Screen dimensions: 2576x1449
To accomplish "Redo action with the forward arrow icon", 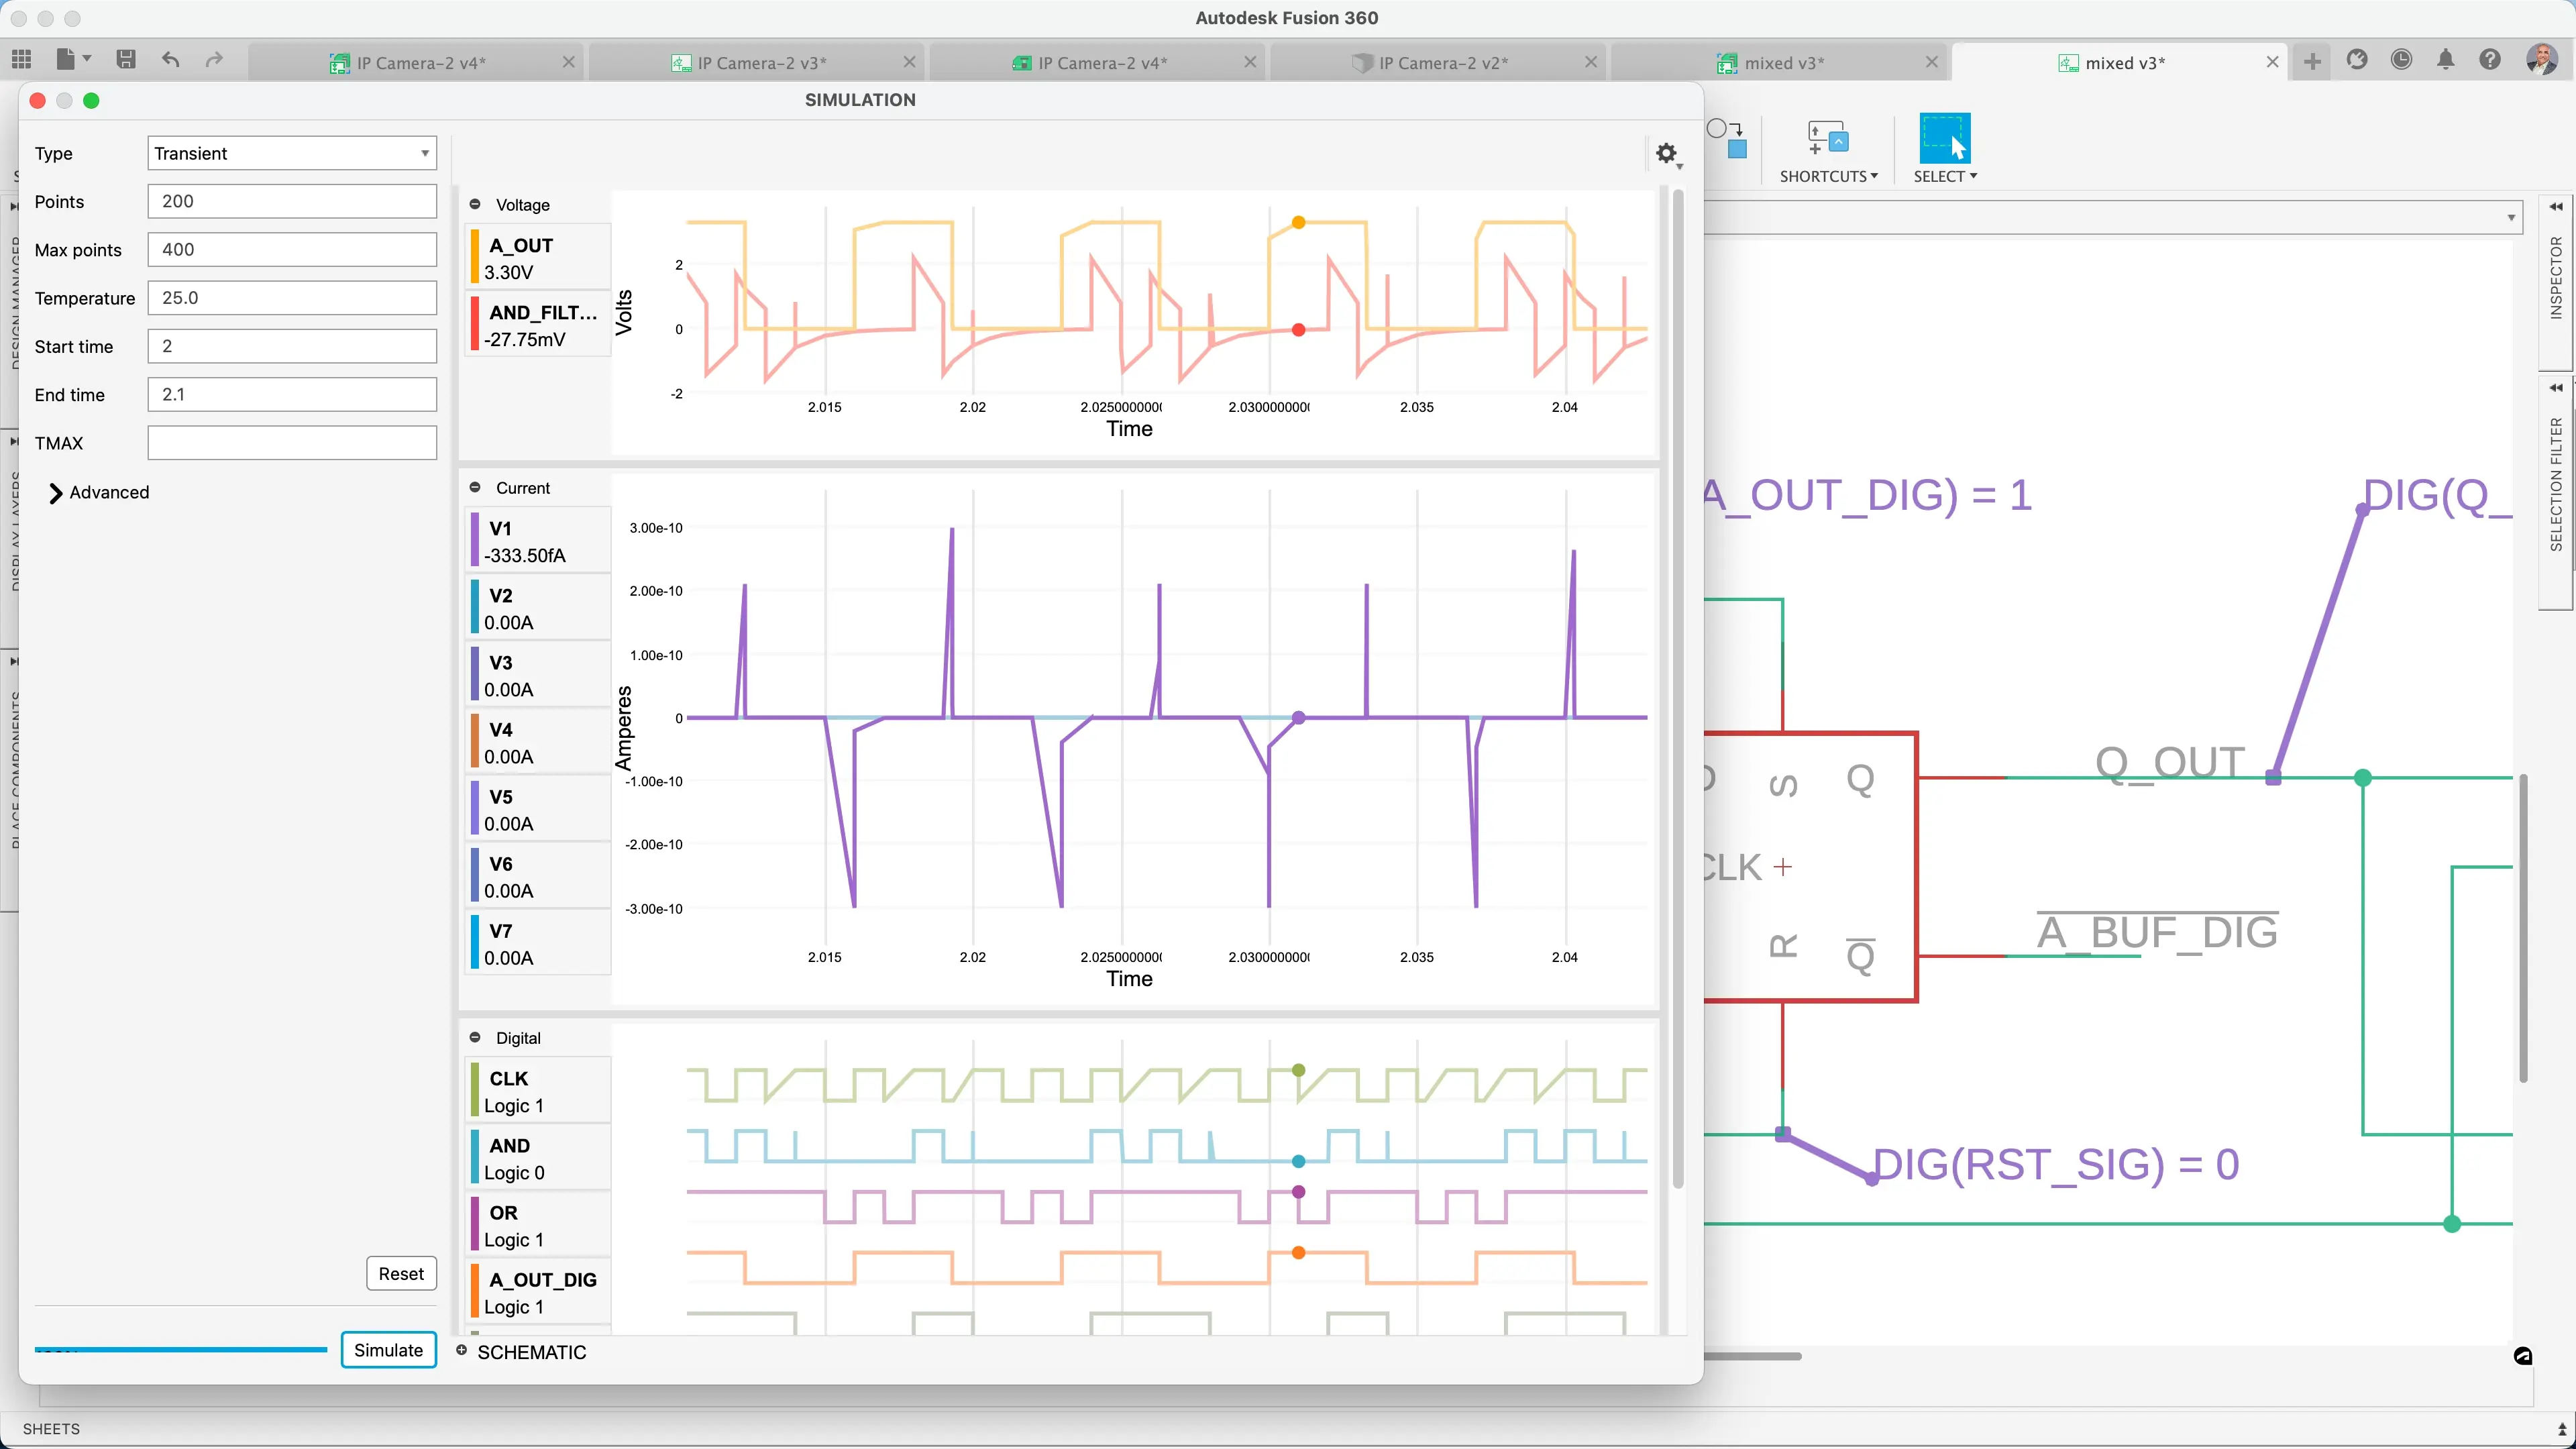I will [x=214, y=60].
